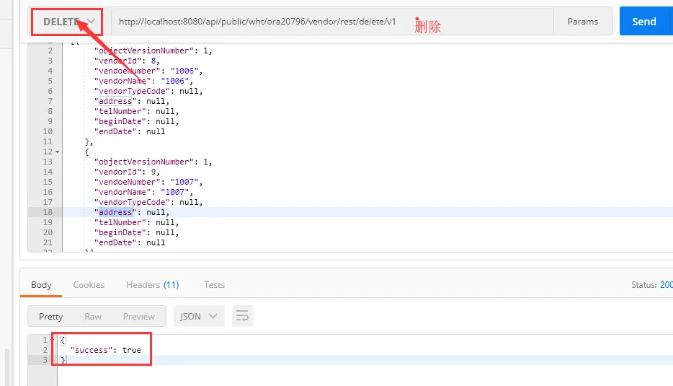Select Pretty response view
Viewport: 673px width, 386px height.
coord(50,316)
